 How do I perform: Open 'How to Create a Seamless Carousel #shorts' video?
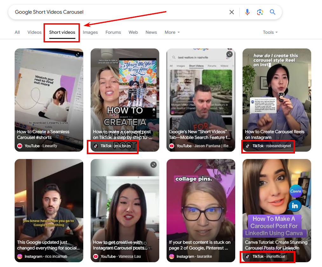point(43,134)
